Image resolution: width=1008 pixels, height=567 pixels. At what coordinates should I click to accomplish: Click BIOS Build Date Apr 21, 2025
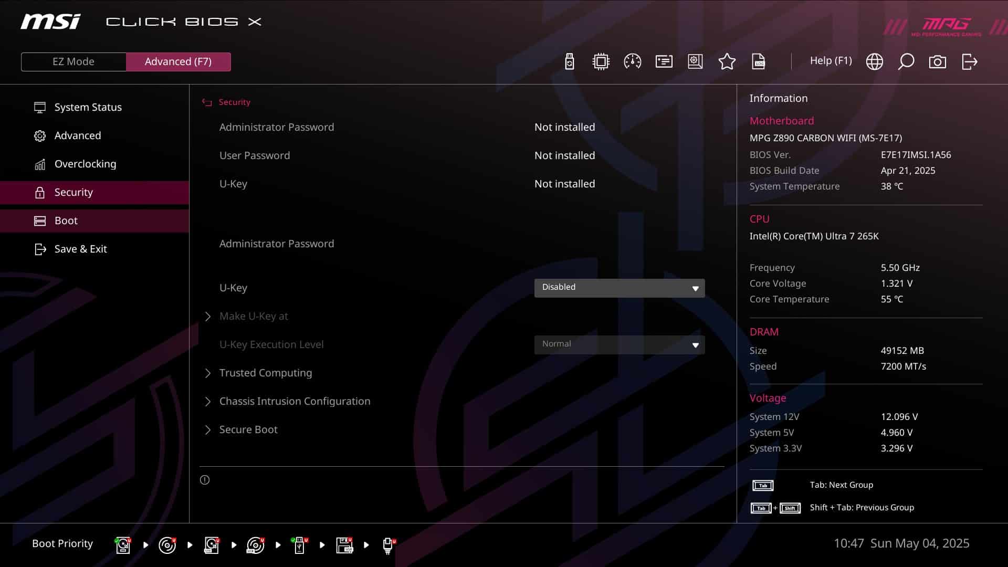click(x=908, y=171)
